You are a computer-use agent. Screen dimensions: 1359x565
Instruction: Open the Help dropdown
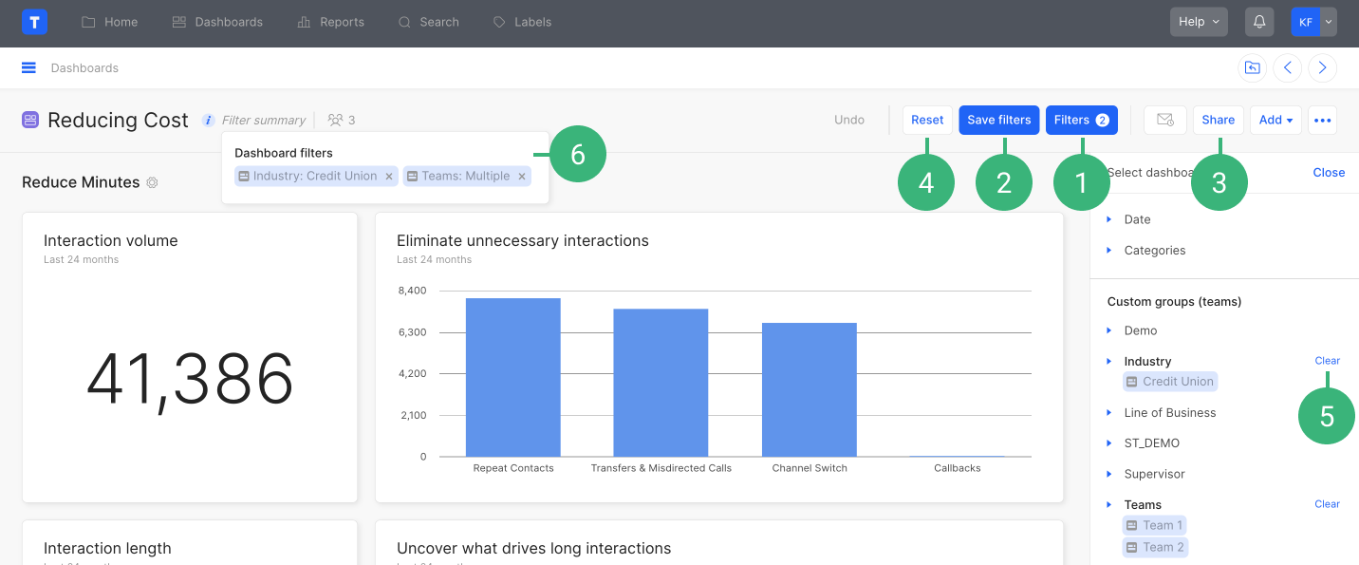point(1199,22)
